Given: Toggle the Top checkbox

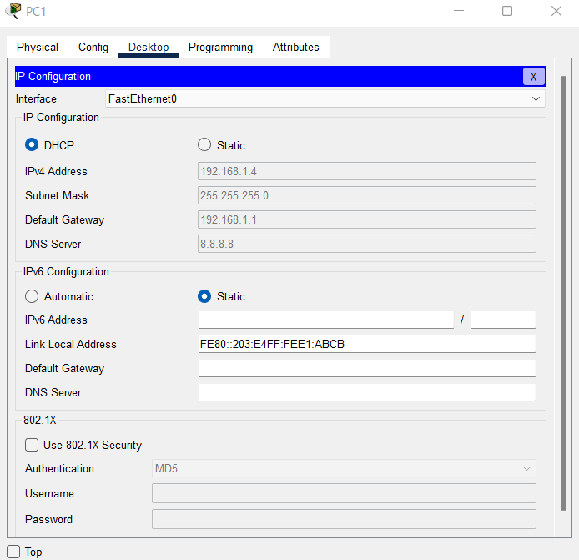Looking at the screenshot, I should click(x=13, y=552).
